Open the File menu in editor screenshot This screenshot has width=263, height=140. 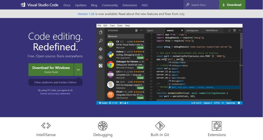click(x=99, y=26)
